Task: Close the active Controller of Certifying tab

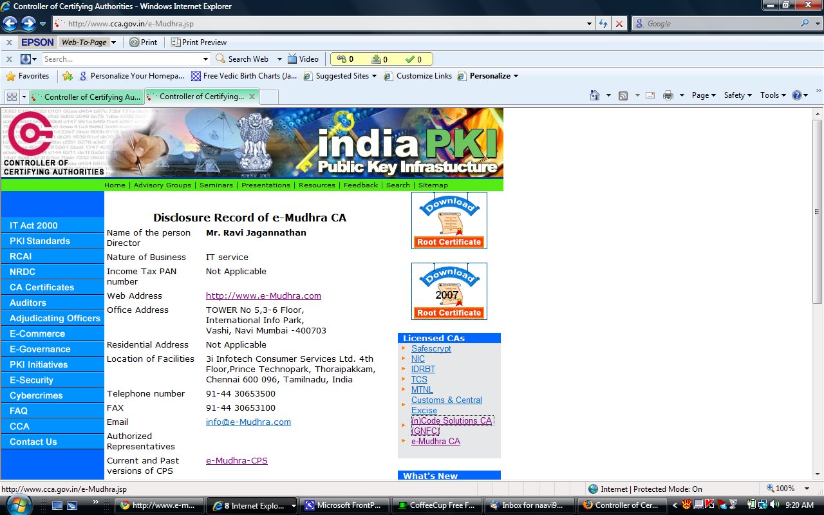Action: (x=252, y=97)
